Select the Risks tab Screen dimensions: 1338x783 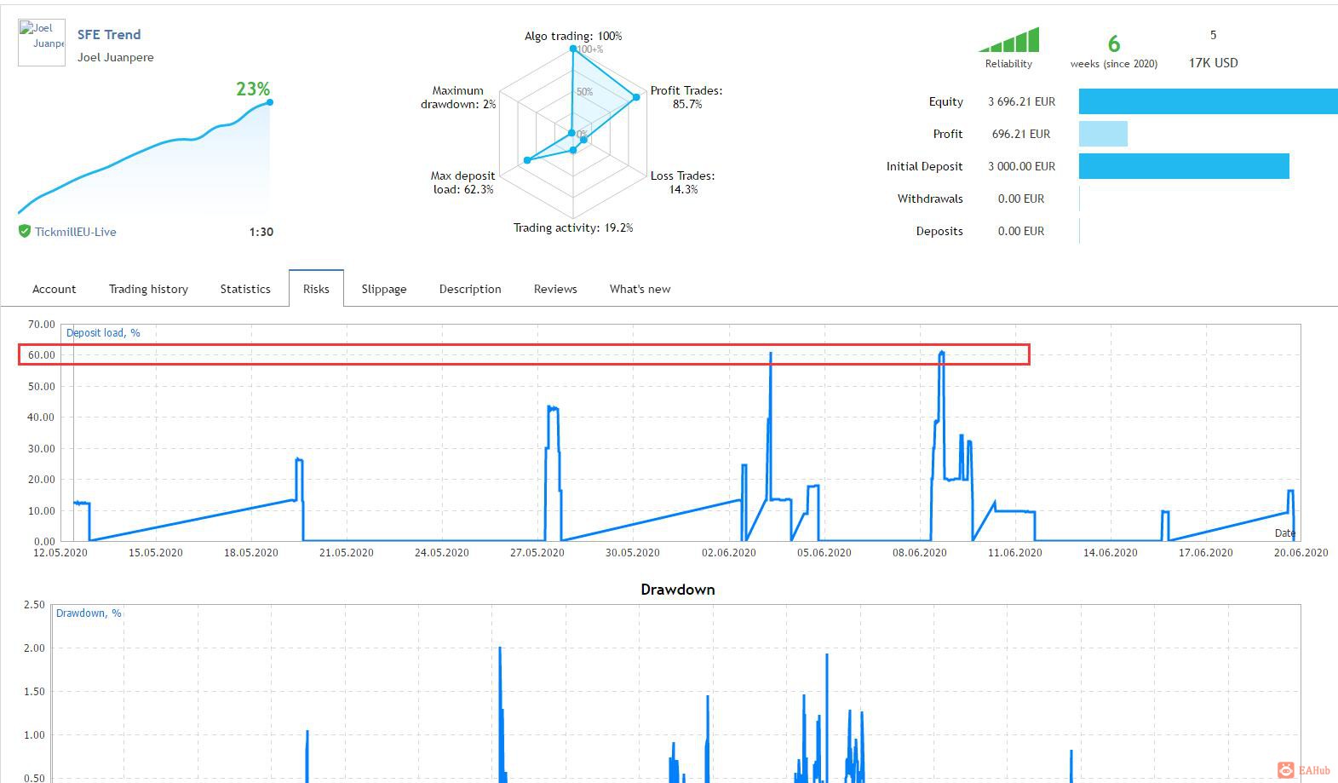316,289
